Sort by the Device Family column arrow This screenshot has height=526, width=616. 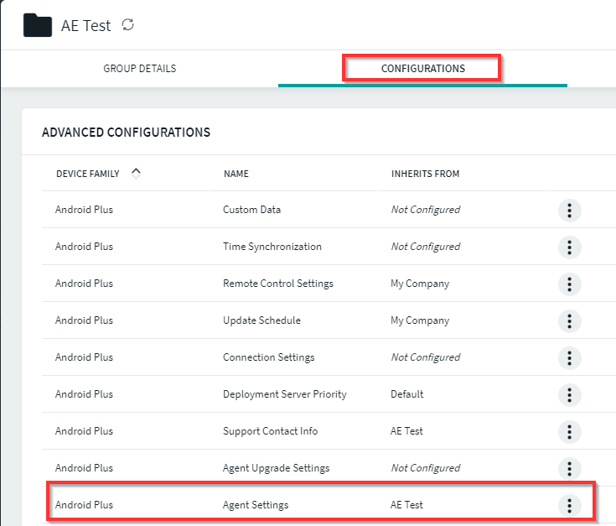point(136,174)
